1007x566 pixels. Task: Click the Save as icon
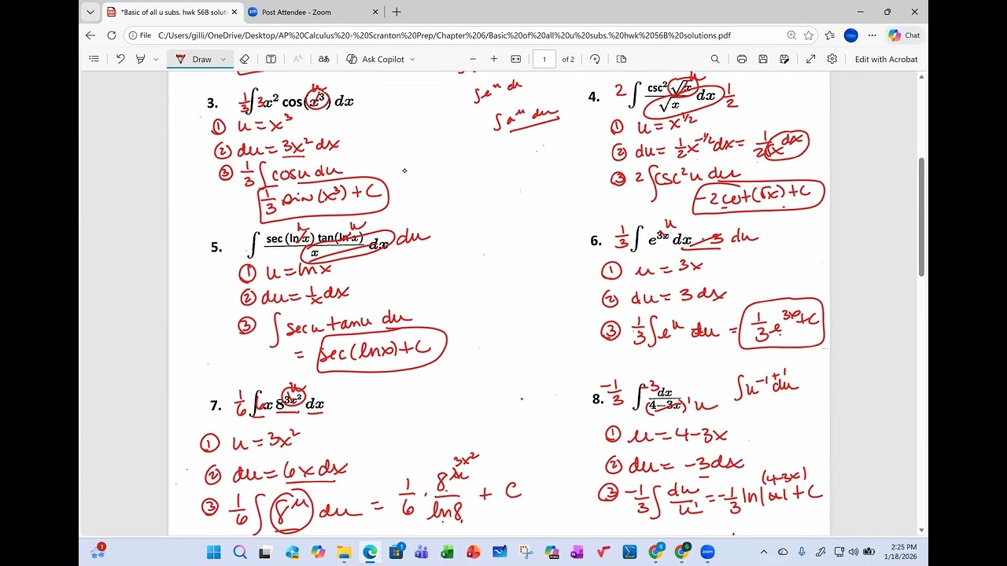tap(784, 59)
